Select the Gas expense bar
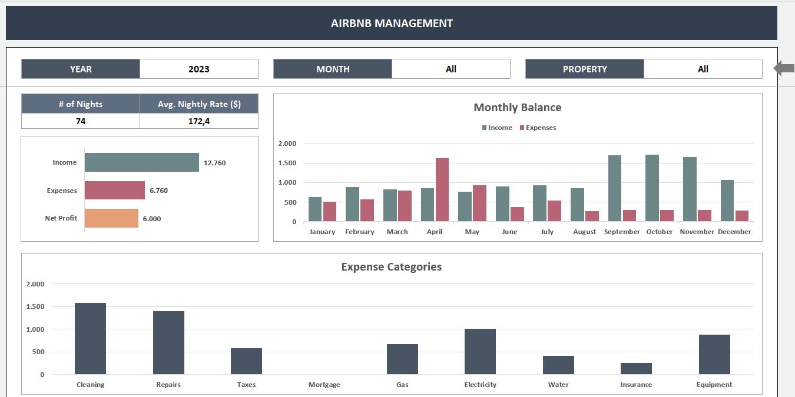This screenshot has width=795, height=397. click(x=402, y=359)
